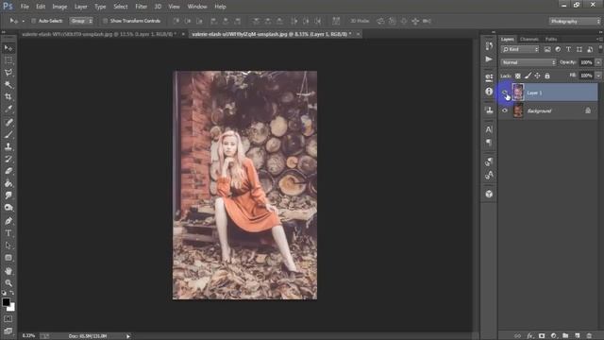Toggle adjustment layer filter
Image resolution: width=604 pixels, height=340 pixels.
[x=558, y=49]
